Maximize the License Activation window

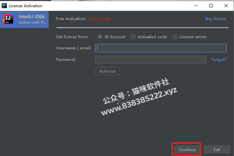click(211, 5)
